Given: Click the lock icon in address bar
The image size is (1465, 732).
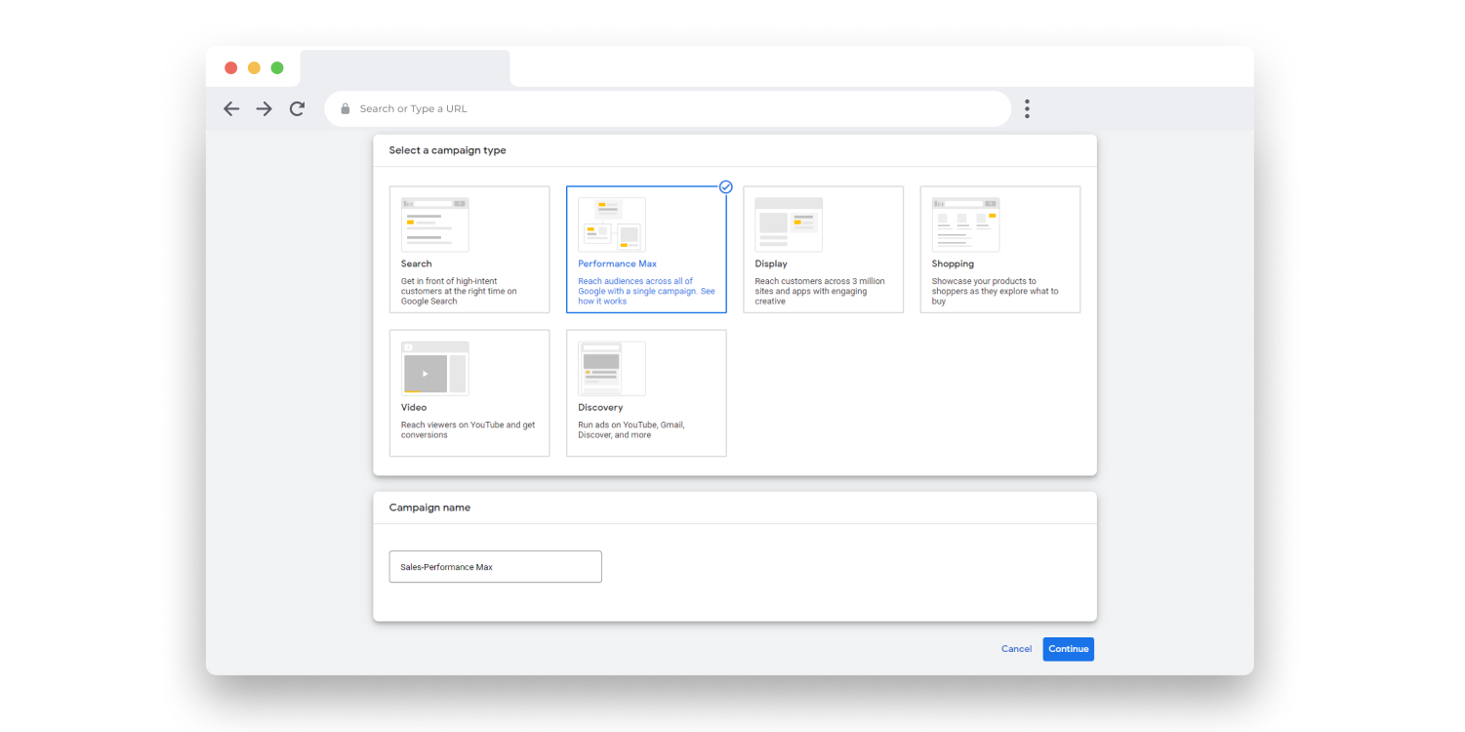Looking at the screenshot, I should (x=346, y=109).
